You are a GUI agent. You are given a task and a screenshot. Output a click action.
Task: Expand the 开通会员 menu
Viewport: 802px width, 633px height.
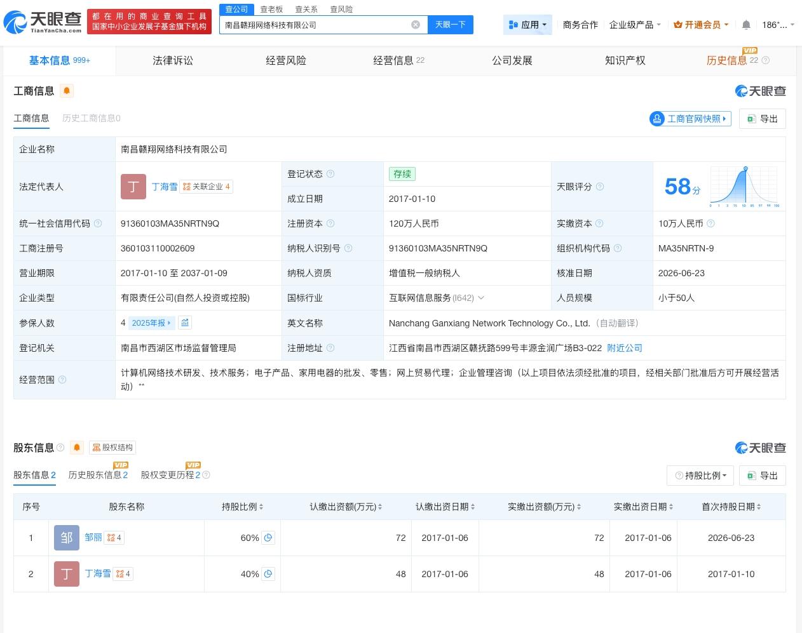(x=701, y=25)
